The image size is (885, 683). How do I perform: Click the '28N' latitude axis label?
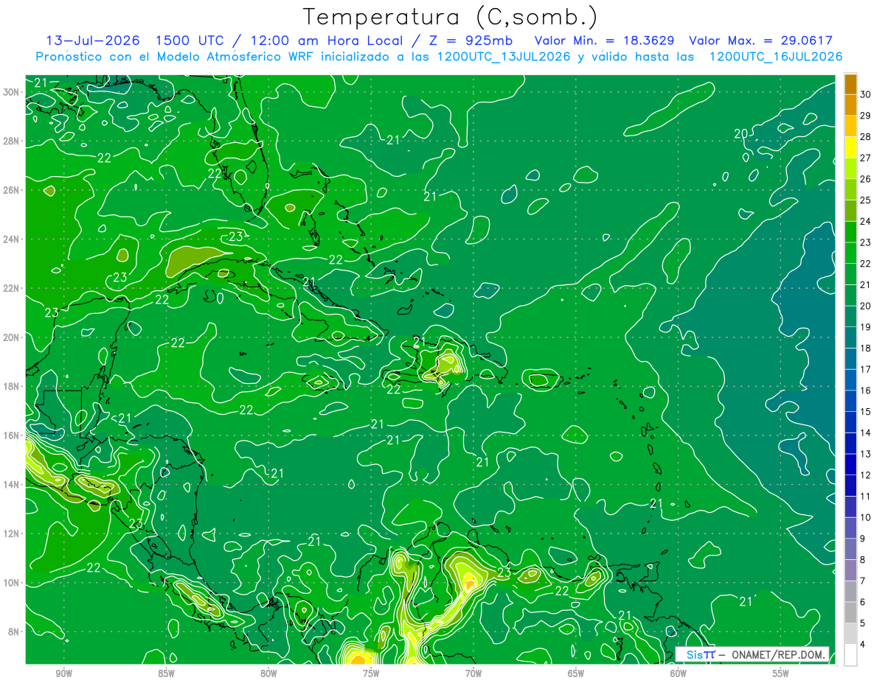pos(12,141)
